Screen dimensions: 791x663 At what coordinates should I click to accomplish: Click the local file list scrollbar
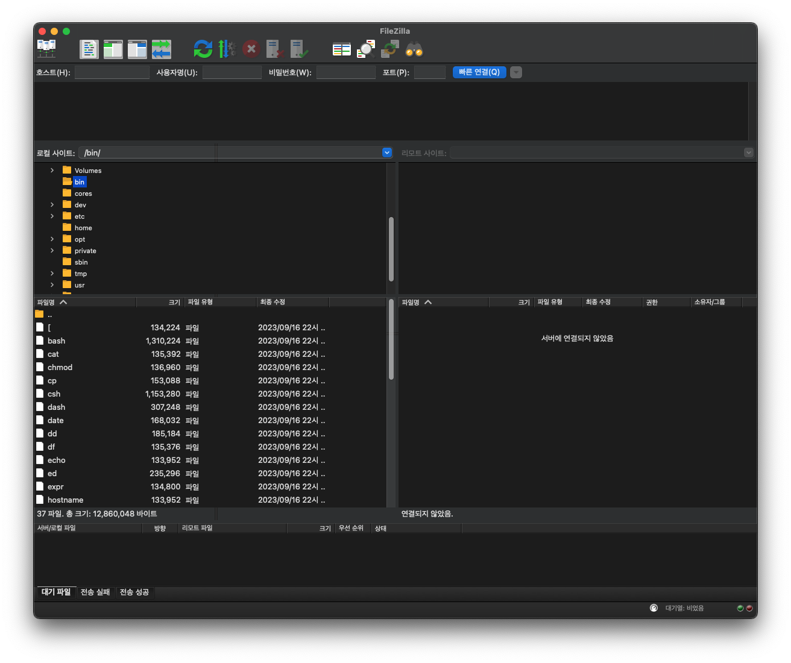pyautogui.click(x=391, y=340)
